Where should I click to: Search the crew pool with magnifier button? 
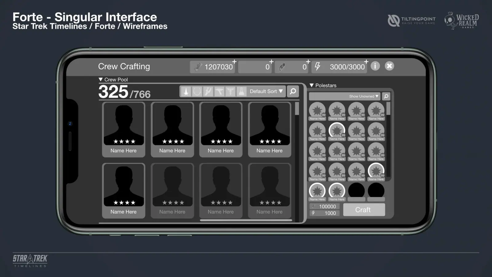[293, 91]
